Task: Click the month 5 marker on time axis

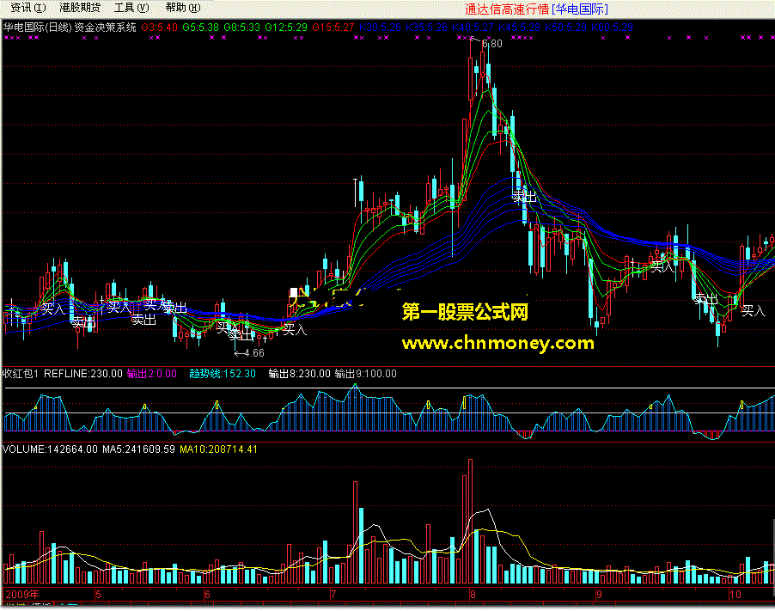Action: tap(98, 594)
